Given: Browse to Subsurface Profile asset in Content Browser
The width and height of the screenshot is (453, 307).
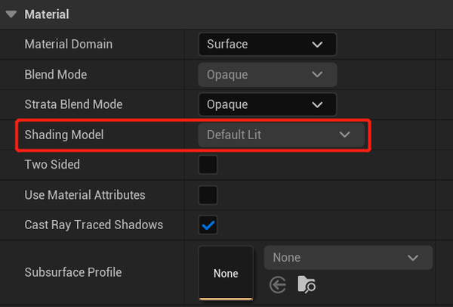Looking at the screenshot, I should click(x=307, y=284).
